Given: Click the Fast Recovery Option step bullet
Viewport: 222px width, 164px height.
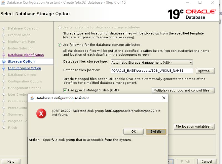Looking at the screenshot, I should 4,68.
